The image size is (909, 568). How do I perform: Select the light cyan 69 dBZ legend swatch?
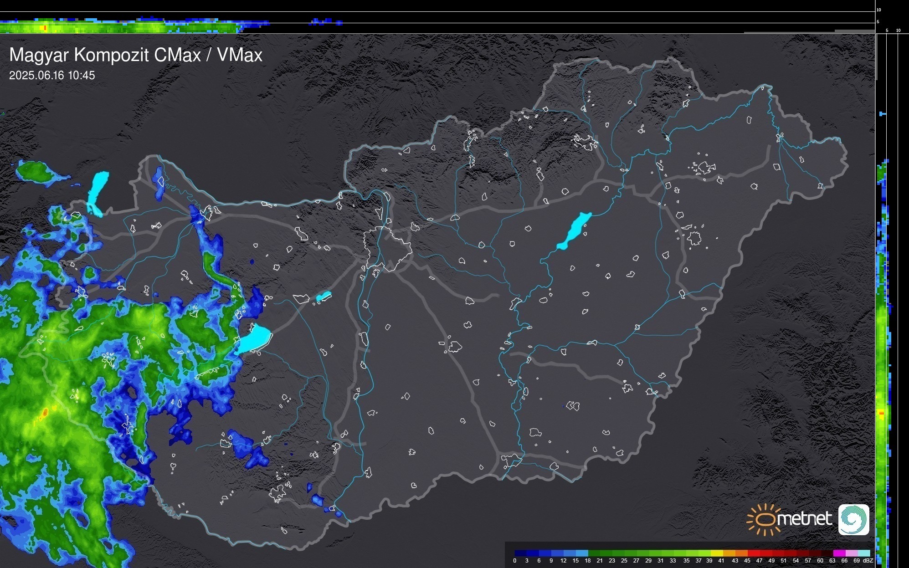pos(864,553)
